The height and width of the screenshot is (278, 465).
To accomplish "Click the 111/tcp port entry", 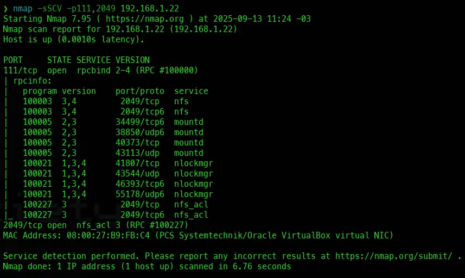I will [21, 71].
